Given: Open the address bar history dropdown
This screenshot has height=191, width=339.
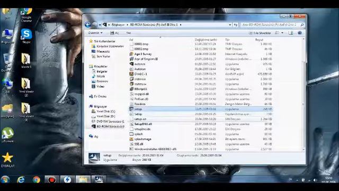Looking at the screenshot, I should click(x=230, y=25).
